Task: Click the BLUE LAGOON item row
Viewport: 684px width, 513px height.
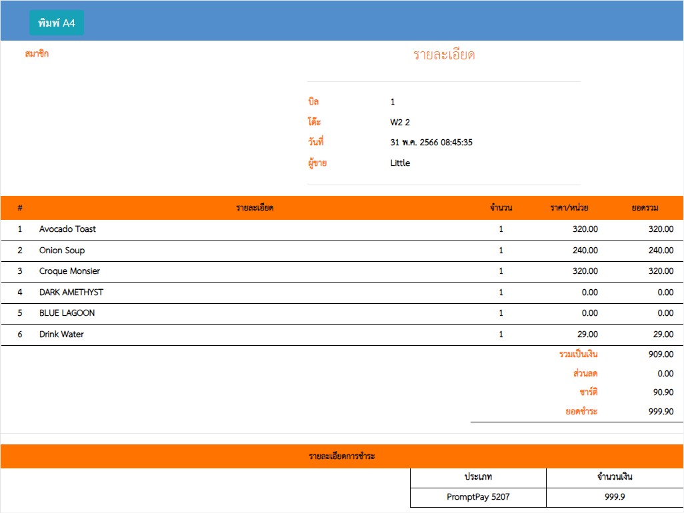Action: pyautogui.click(x=67, y=313)
